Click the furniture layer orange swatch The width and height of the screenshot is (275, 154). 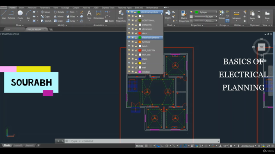[x=140, y=42]
